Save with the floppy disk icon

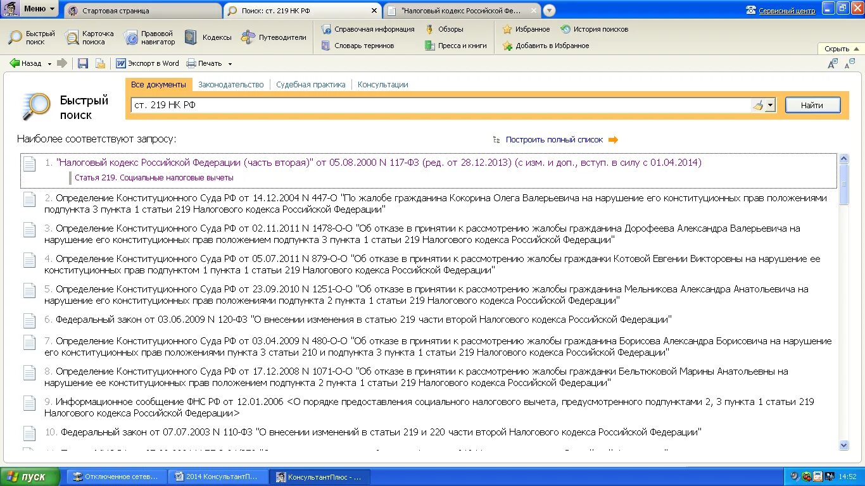(x=83, y=63)
